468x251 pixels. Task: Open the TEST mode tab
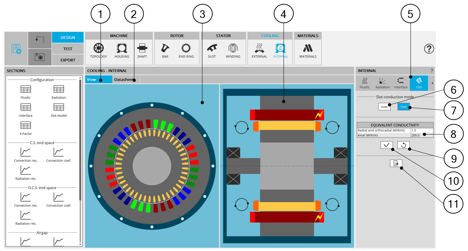[68, 49]
